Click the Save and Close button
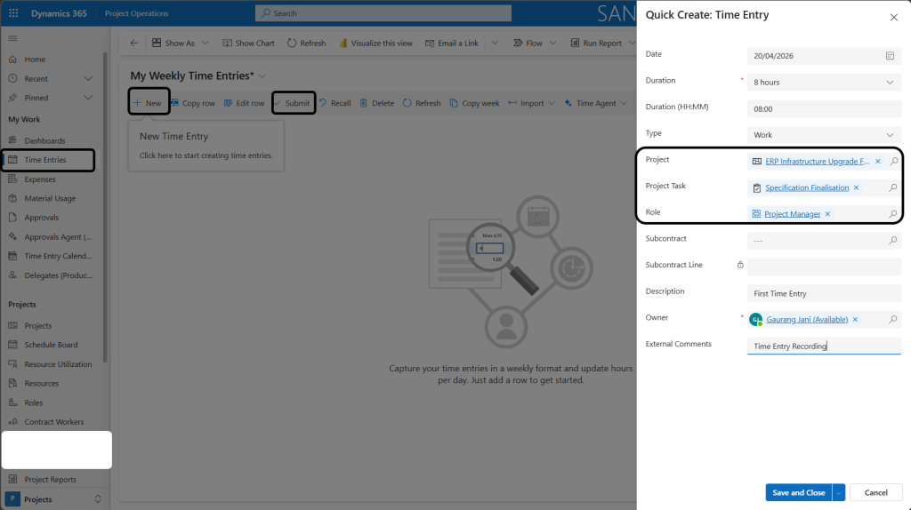 click(x=798, y=492)
